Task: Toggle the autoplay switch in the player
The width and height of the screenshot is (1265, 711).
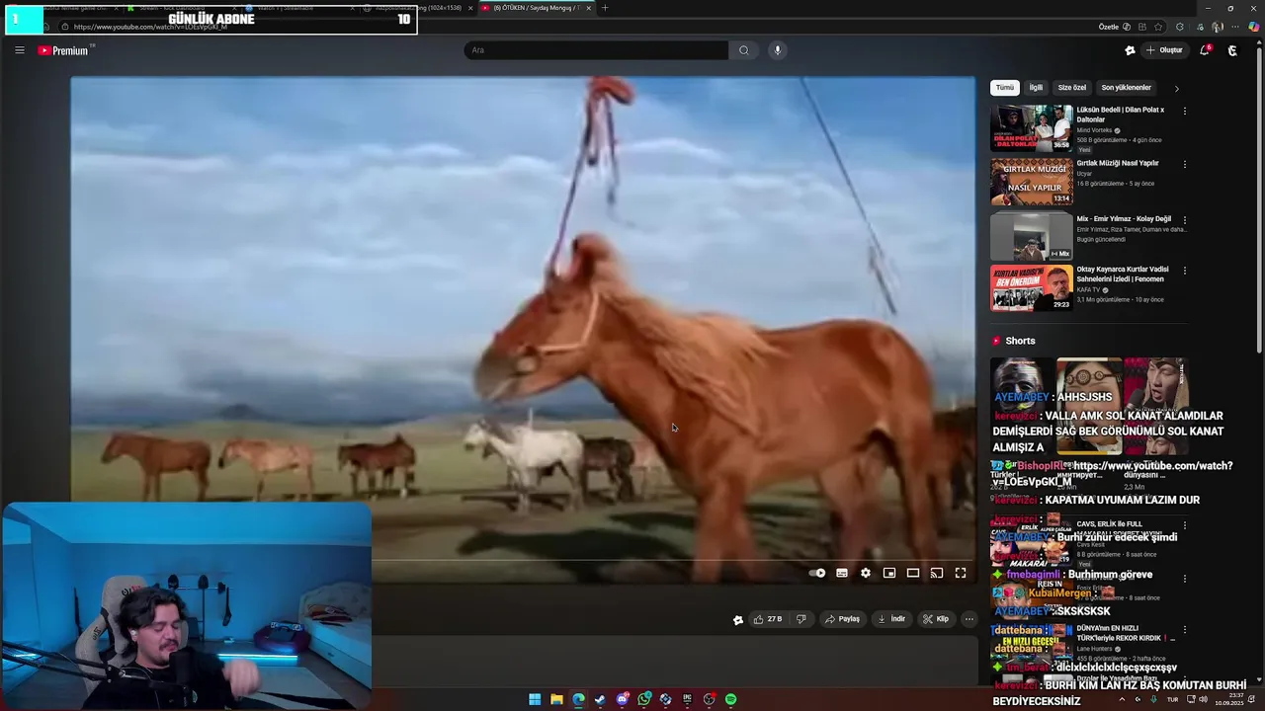Action: coord(817,573)
